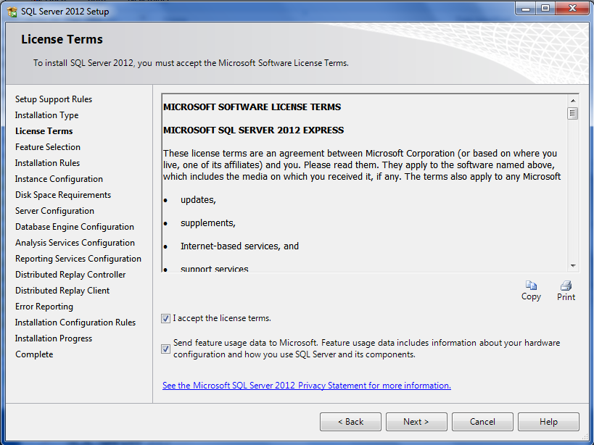The width and height of the screenshot is (594, 445).
Task: Select 'Error Reporting' step in sidebar
Action: coord(44,307)
